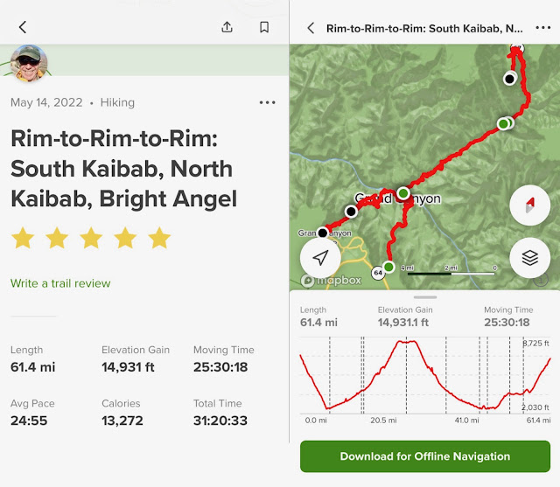This screenshot has height=487, width=560.
Task: Select the third rating star
Action: coord(90,238)
